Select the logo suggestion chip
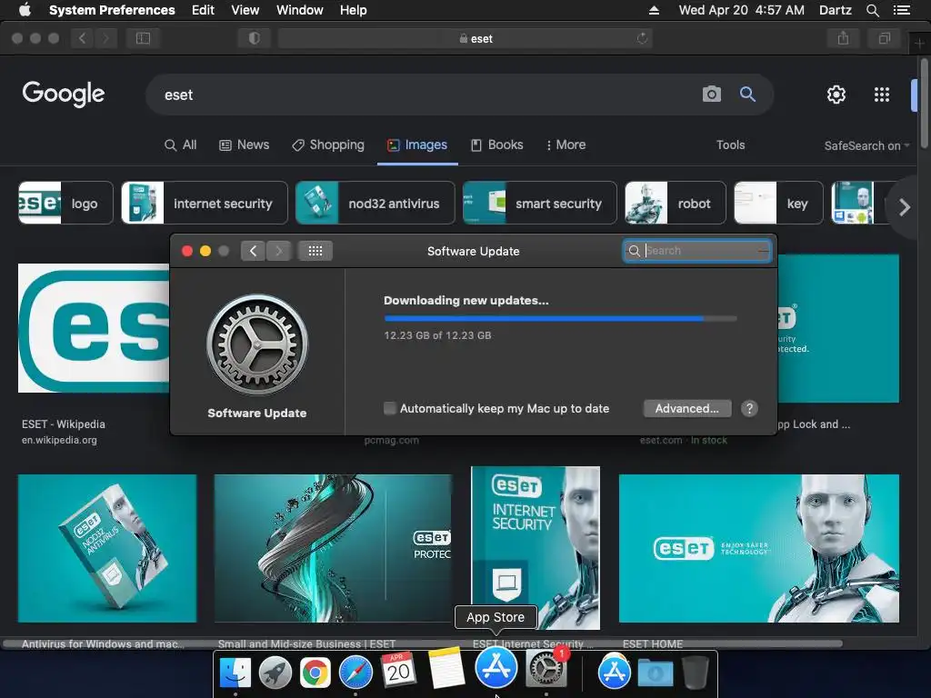The image size is (931, 698). coord(65,203)
